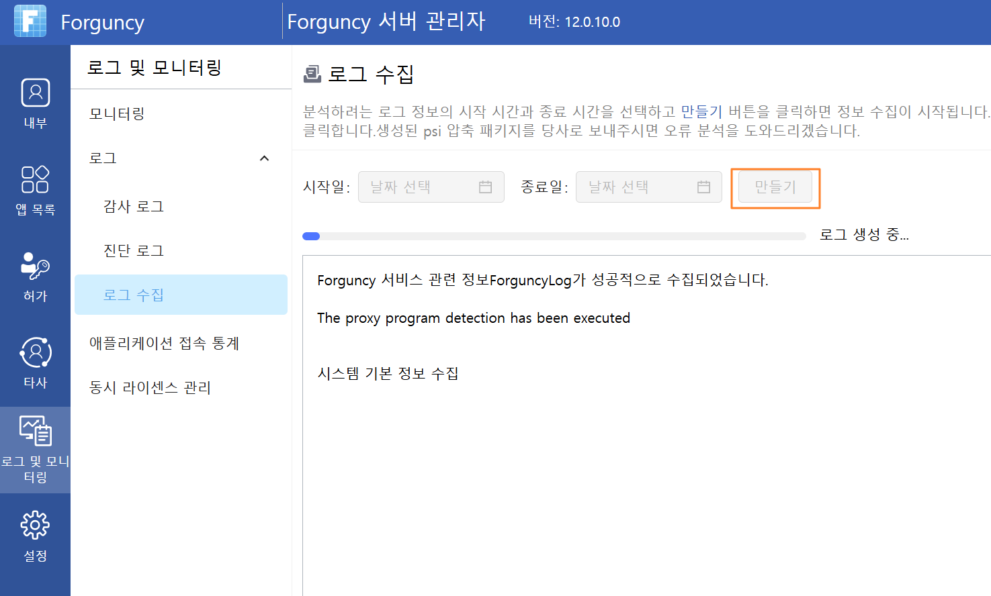
Task: Click the Forguncy logo icon
Action: click(x=30, y=21)
